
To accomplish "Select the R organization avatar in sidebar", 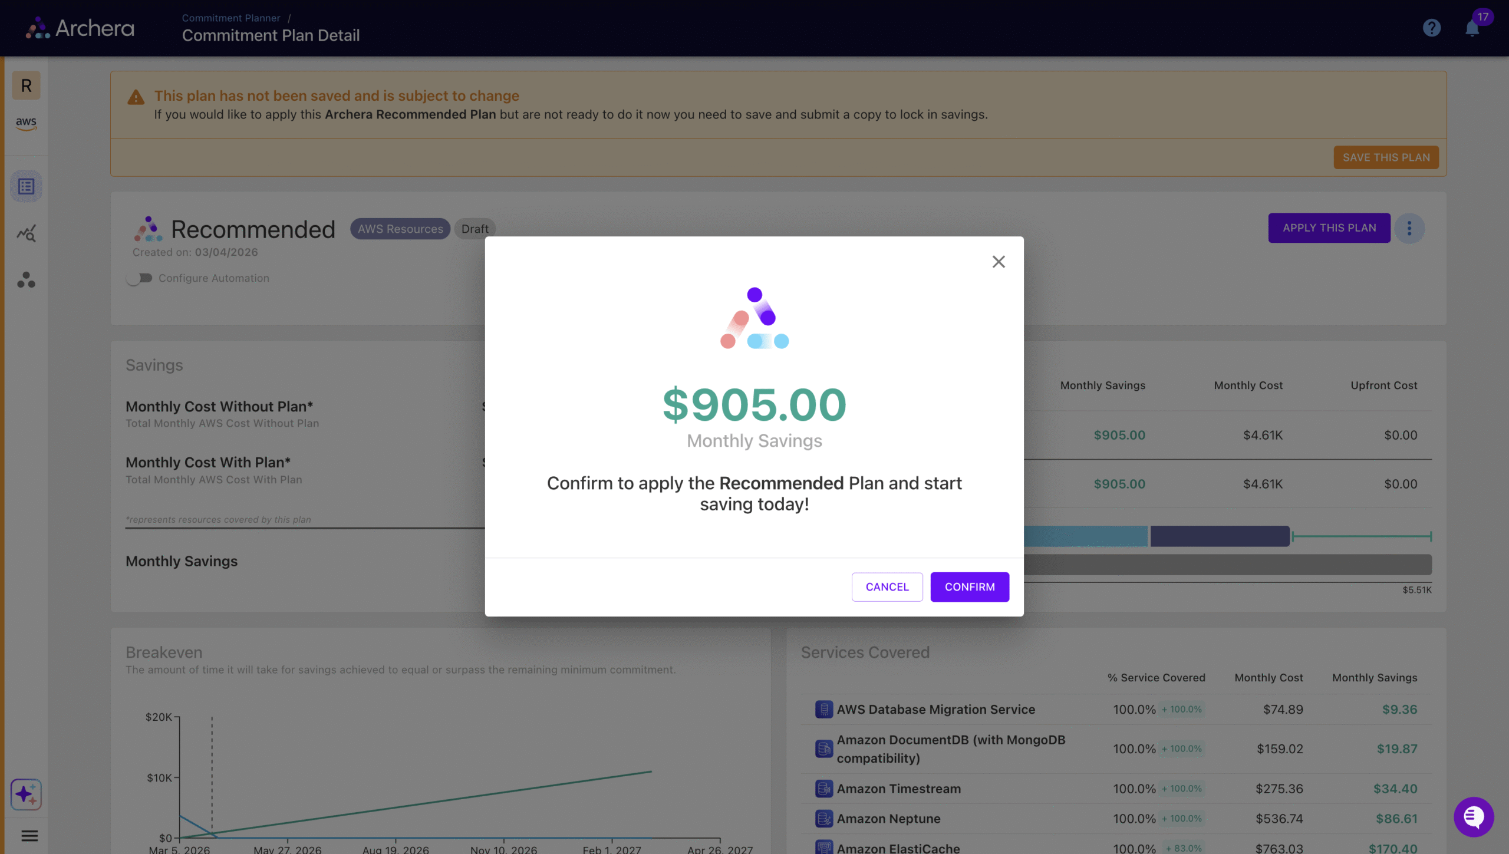I will pyautogui.click(x=26, y=85).
